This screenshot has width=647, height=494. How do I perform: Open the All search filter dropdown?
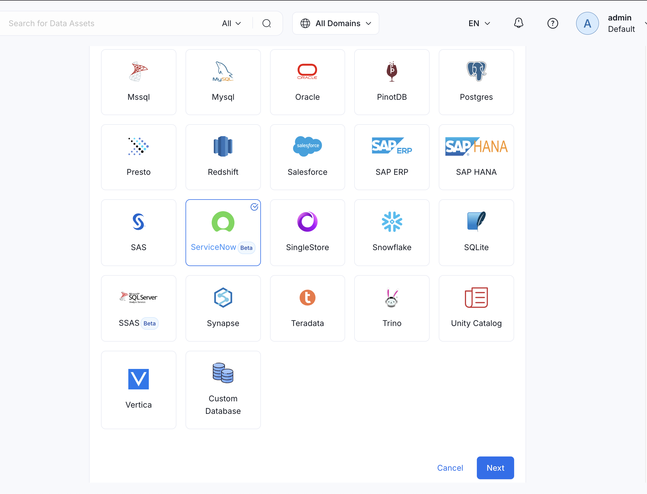[231, 23]
